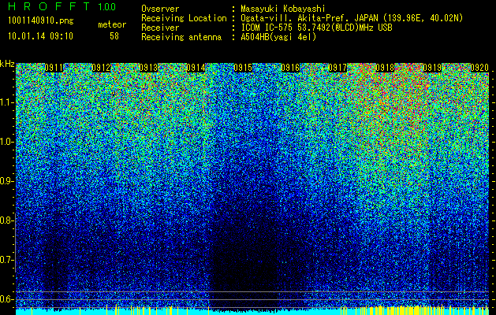The height and width of the screenshot is (315, 496).
Task: Click the HROFFT 1.00 title text
Action: 62,6
